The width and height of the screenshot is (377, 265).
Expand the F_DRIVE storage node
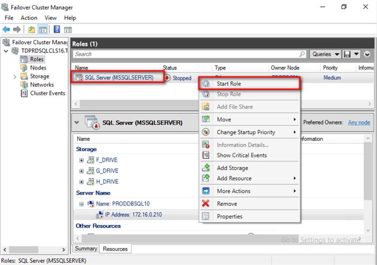click(x=81, y=160)
